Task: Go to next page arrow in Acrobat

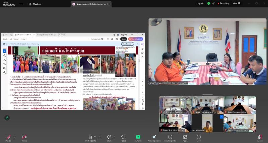Action: pyautogui.click(x=143, y=93)
